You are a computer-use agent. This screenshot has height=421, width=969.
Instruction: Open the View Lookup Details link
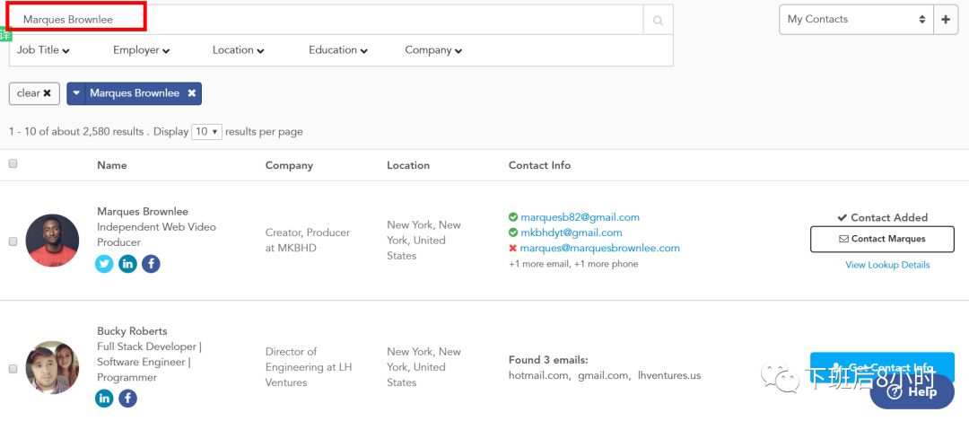[887, 265]
